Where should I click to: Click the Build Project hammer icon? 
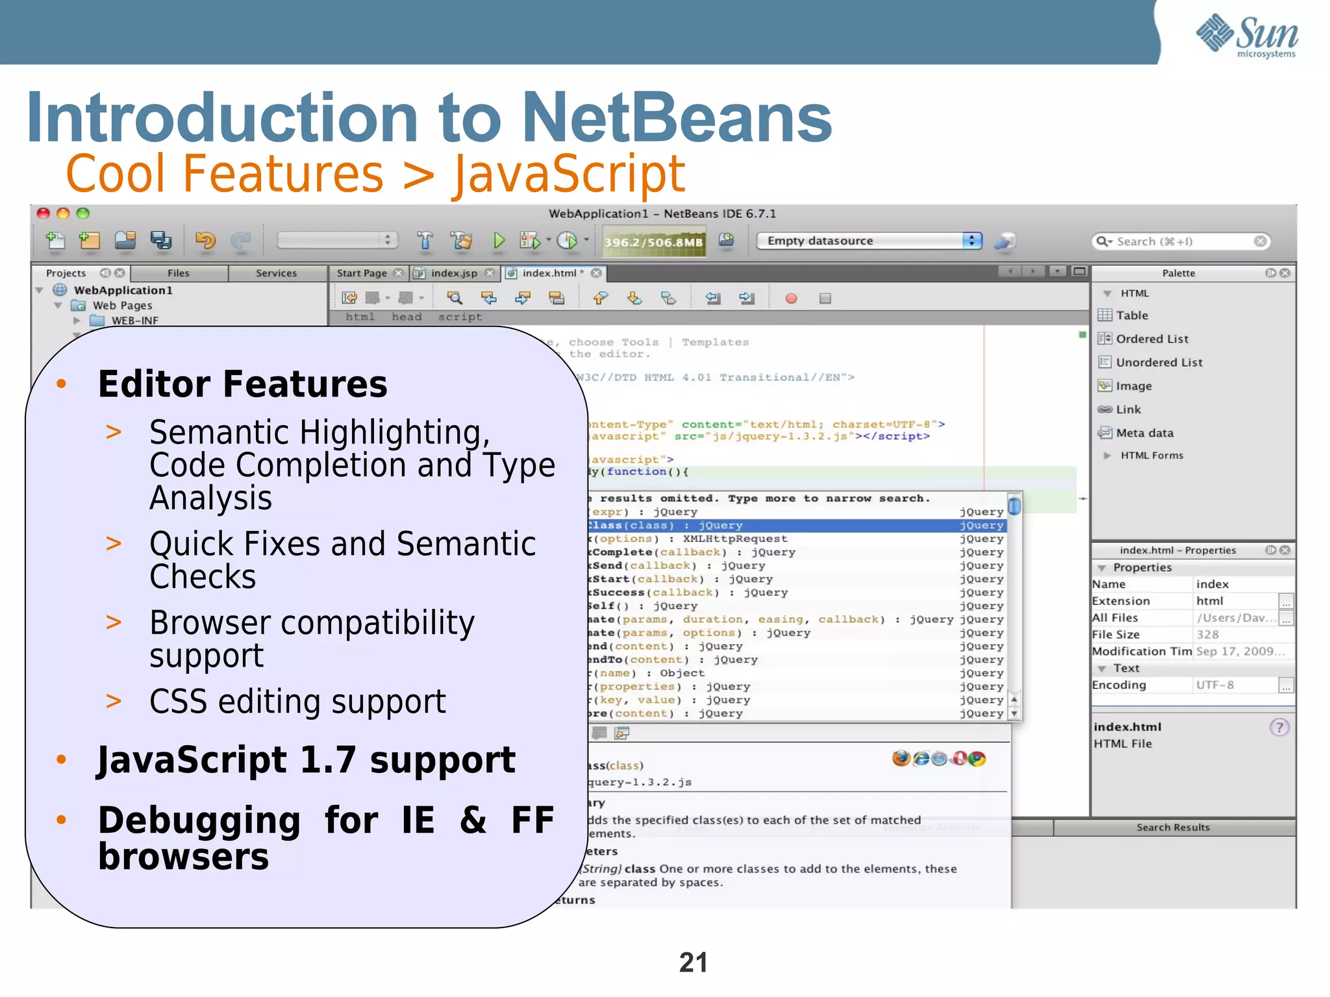click(425, 241)
